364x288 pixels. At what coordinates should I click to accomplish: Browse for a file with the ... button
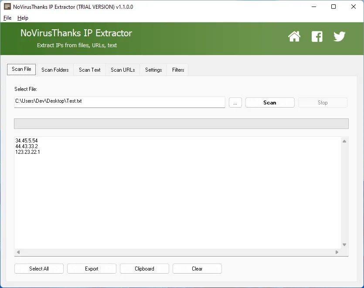(x=235, y=103)
